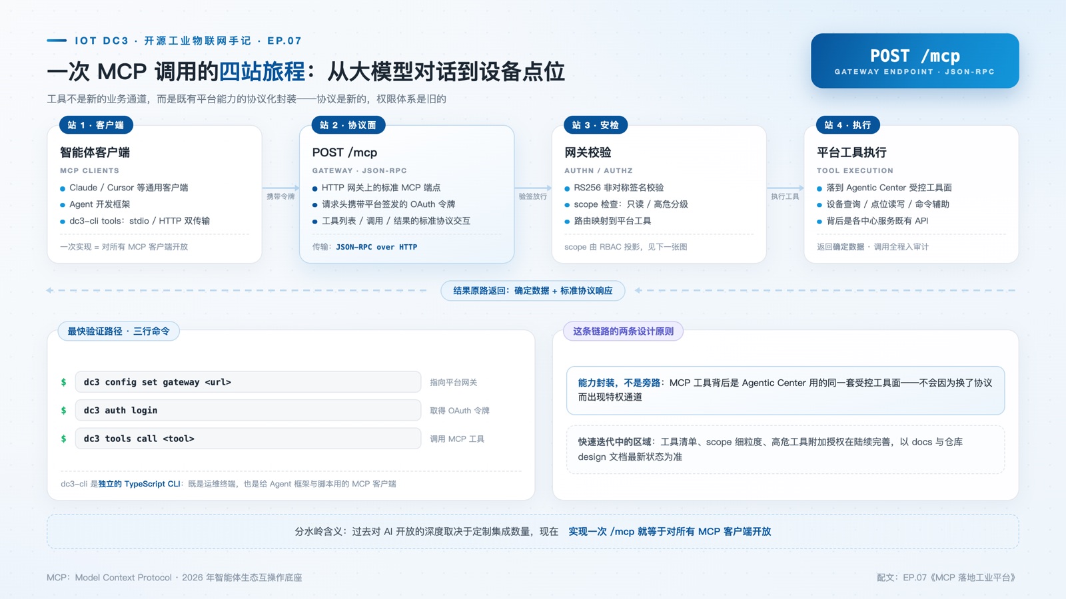Click the 一次实现 = 对所有 MCP 客户端开放 footer note
Viewport: 1066px width, 599px height.
point(124,247)
